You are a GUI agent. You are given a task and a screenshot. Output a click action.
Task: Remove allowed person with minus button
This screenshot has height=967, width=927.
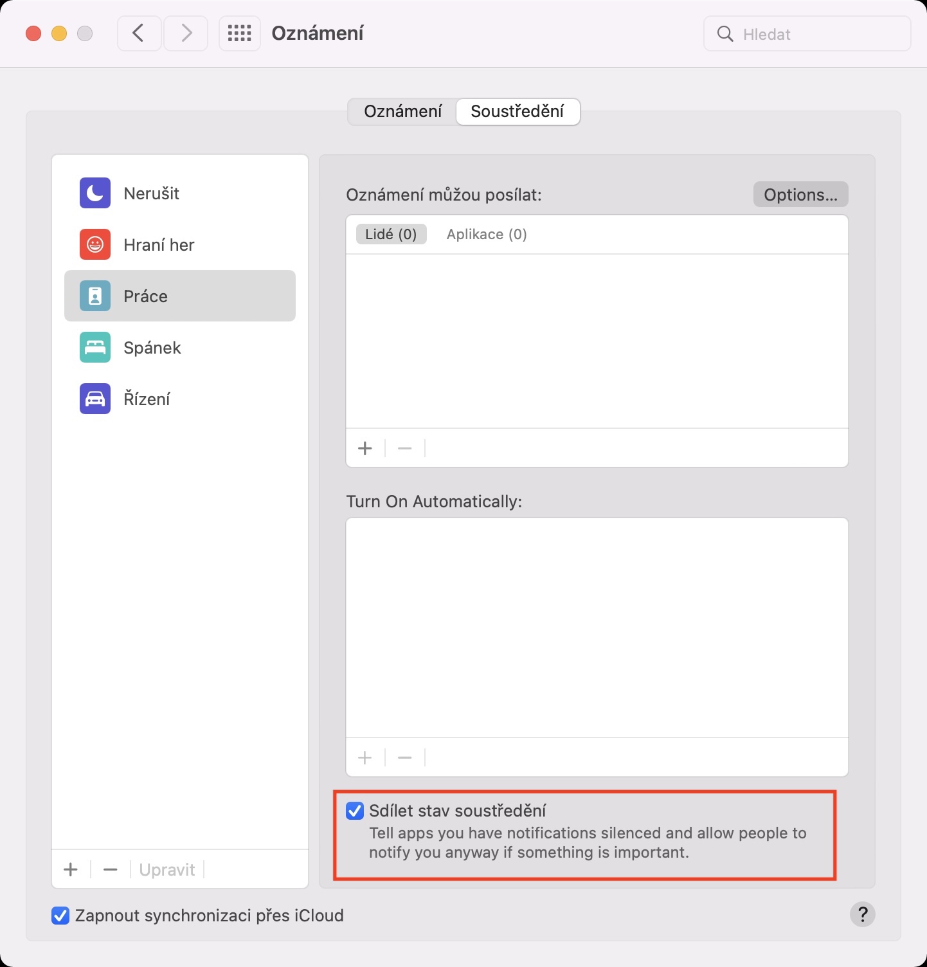pos(405,448)
